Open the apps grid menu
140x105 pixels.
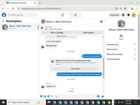click(x=123, y=15)
